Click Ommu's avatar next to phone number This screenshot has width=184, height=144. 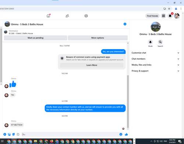[x=6, y=125]
